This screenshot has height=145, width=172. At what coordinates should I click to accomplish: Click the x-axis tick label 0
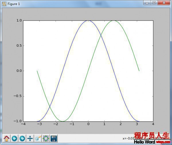[x=88, y=124]
